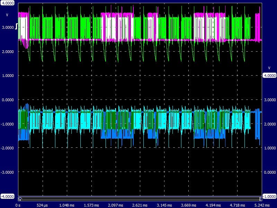Click the -3.0000 label on left voltage axis
Viewport: 277px width, 208px height.
click(8, 172)
